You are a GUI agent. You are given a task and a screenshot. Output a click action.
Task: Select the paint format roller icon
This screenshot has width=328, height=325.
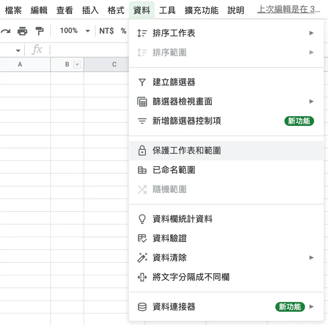point(39,31)
